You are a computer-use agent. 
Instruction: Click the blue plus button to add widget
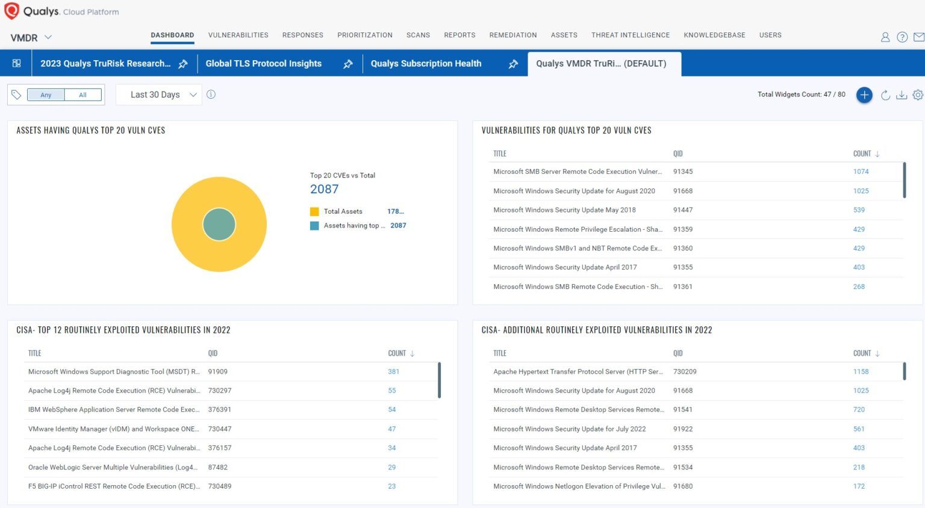[864, 94]
